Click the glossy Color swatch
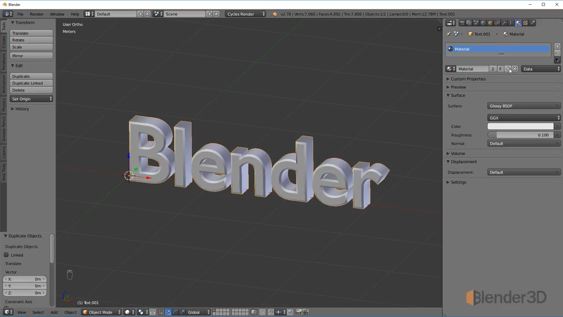 pyautogui.click(x=520, y=126)
